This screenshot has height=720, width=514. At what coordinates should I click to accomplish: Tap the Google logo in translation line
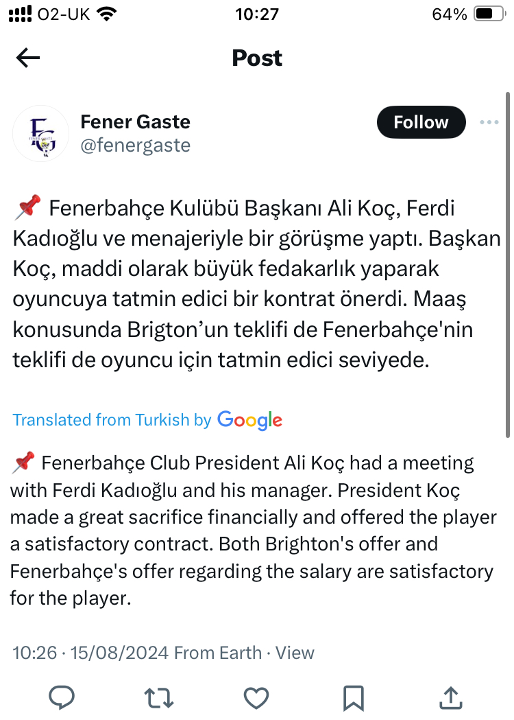(x=249, y=420)
